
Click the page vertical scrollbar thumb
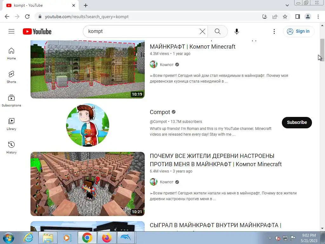point(322,50)
